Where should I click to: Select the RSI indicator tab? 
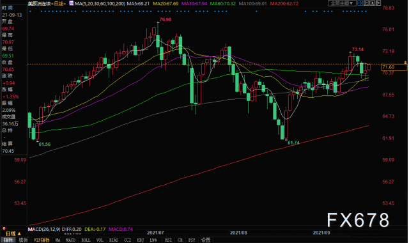168,240
